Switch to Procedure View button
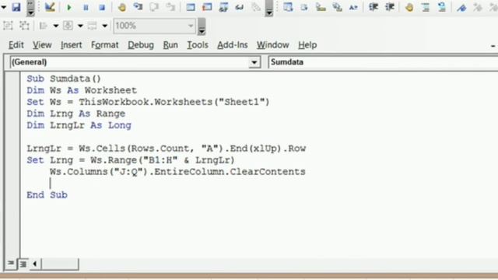Viewport: 498px width, 280px height. point(10,264)
